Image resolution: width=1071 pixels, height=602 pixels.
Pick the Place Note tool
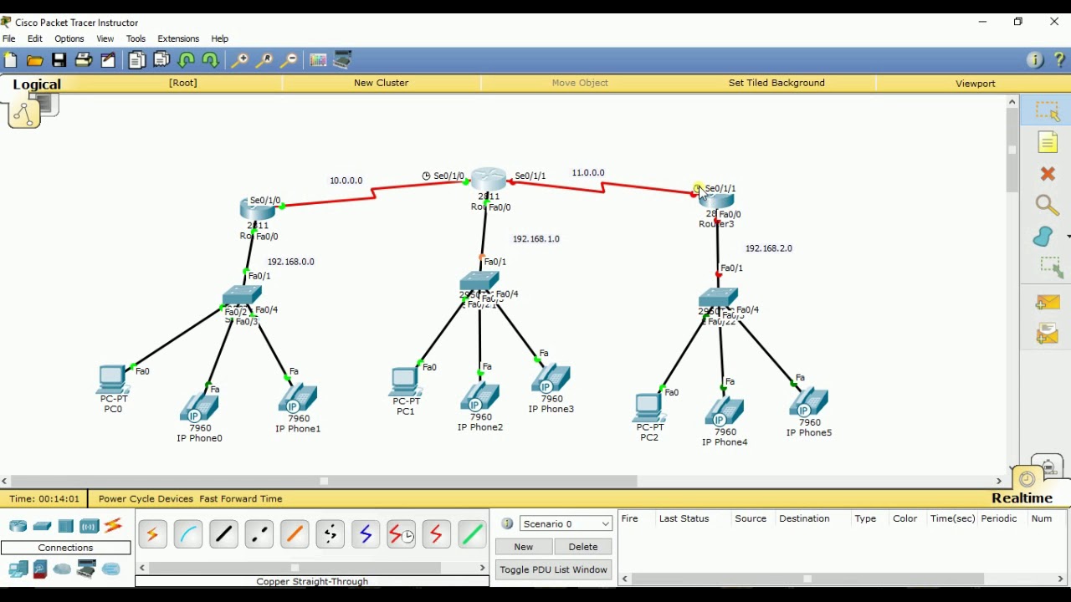[1048, 143]
